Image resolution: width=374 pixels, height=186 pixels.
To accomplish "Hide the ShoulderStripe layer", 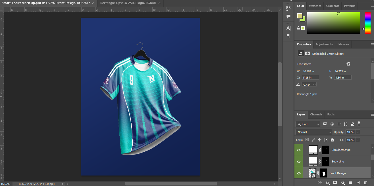I will [299, 150].
